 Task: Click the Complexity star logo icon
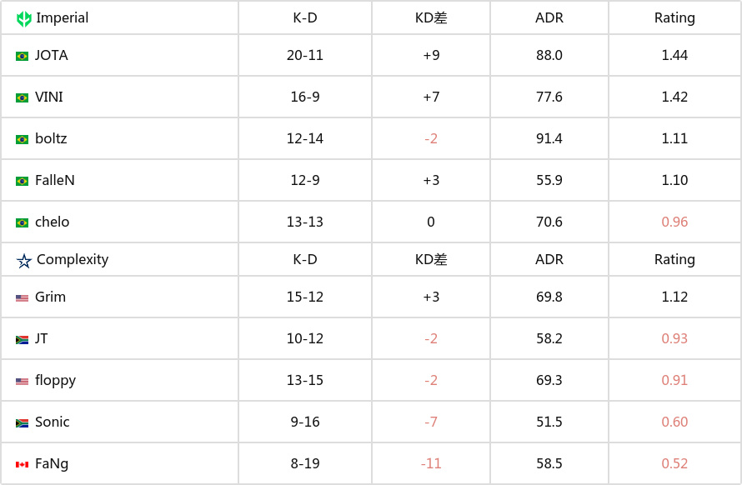pos(23,260)
